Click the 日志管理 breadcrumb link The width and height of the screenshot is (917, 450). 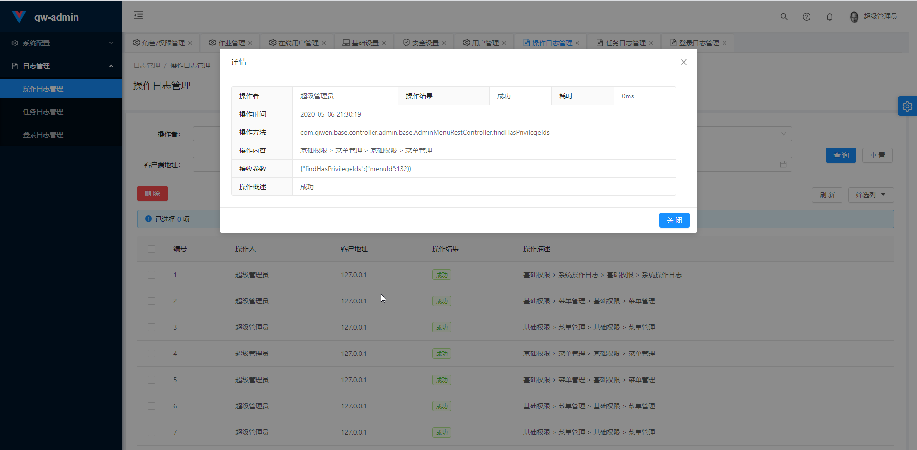pos(147,65)
